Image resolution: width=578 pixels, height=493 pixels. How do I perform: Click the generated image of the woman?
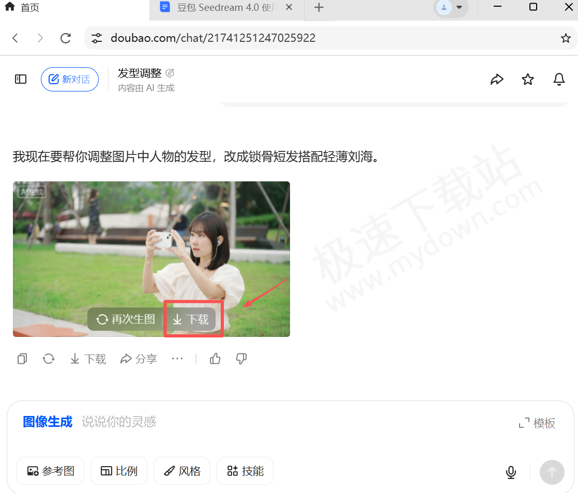coord(151,243)
